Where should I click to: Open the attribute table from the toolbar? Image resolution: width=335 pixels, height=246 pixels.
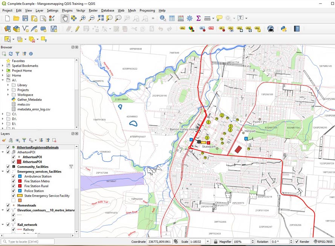[x=172, y=18]
